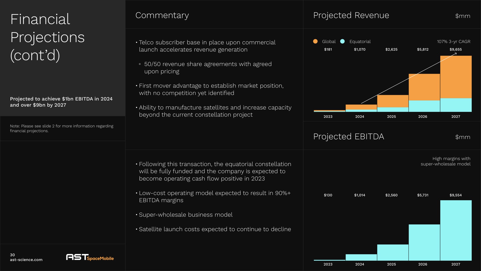Click the Equatorial legend label
This screenshot has width=481, height=271.
(360, 41)
